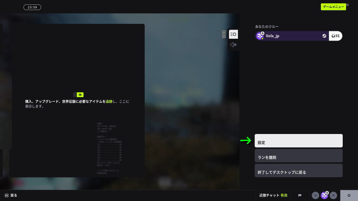Select 終了してデスクトップに戻る to quit

298,170
